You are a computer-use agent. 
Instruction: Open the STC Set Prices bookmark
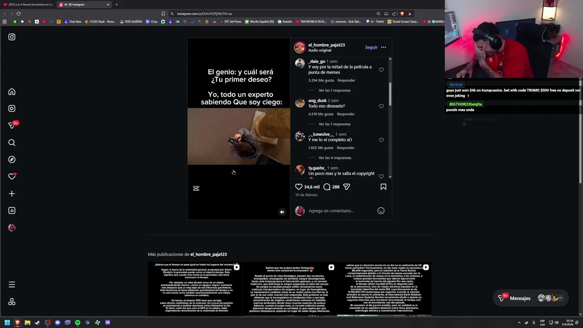tap(230, 21)
